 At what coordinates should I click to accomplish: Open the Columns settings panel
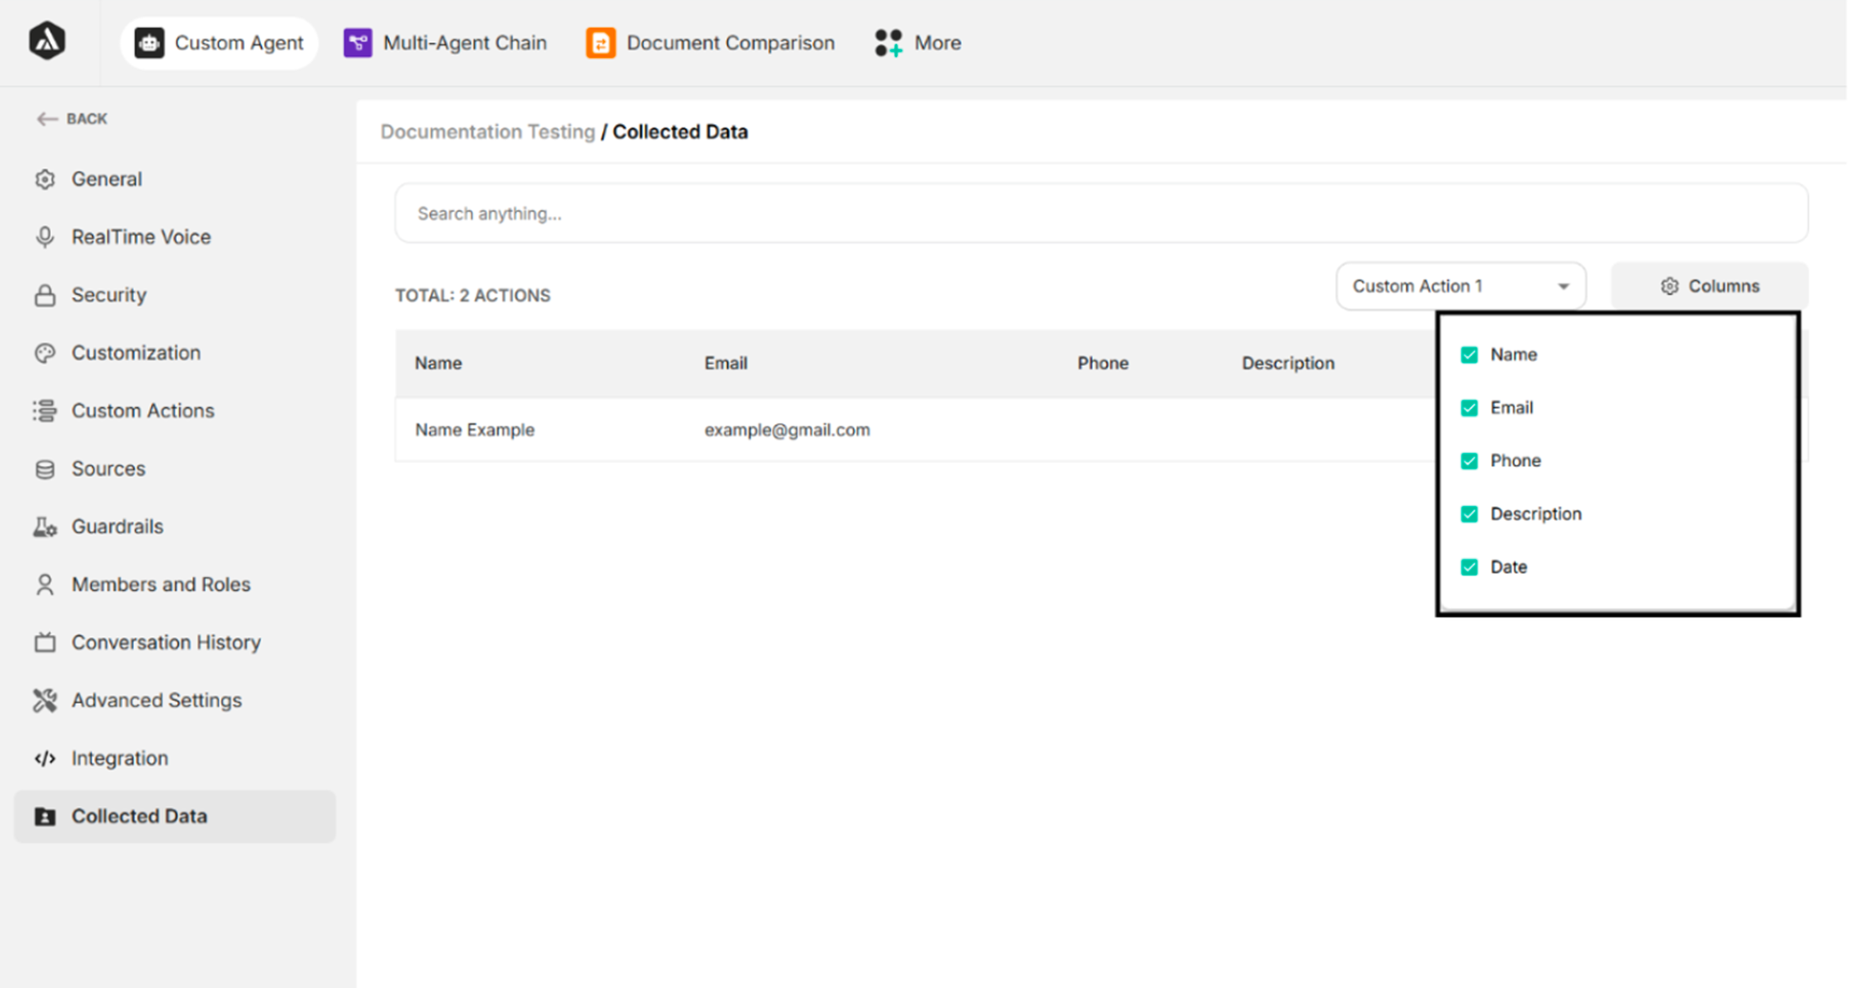(x=1710, y=285)
